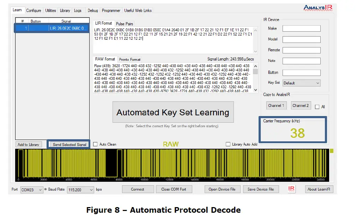Open About LearnIR
The width and height of the screenshot is (357, 218).
point(319,189)
